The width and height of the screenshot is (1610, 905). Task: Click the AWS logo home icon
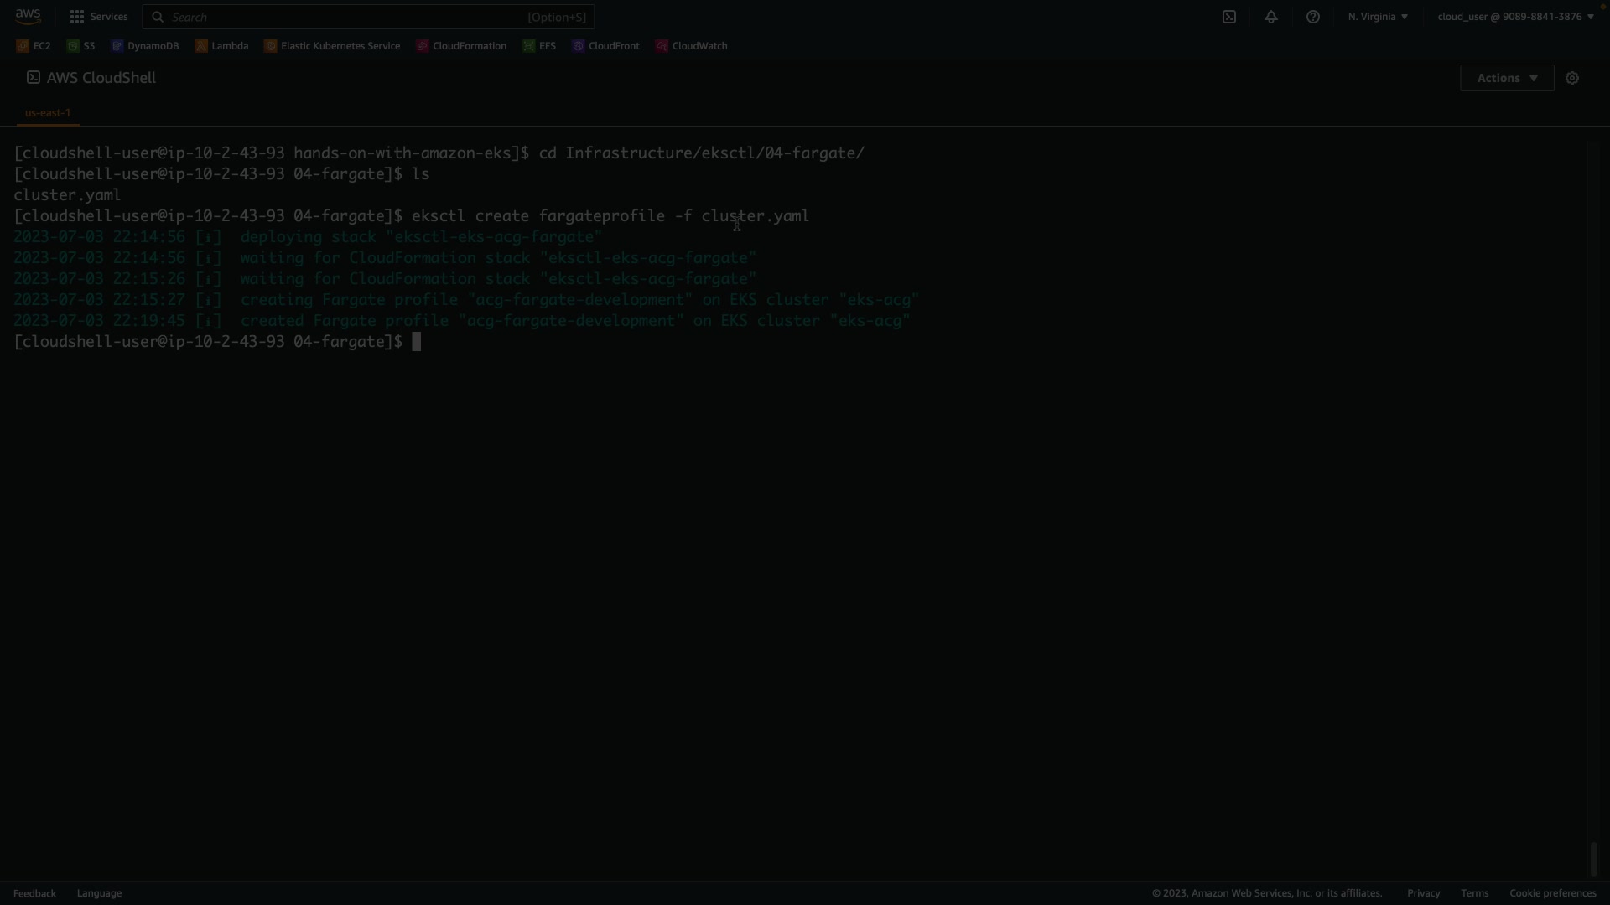tap(28, 17)
